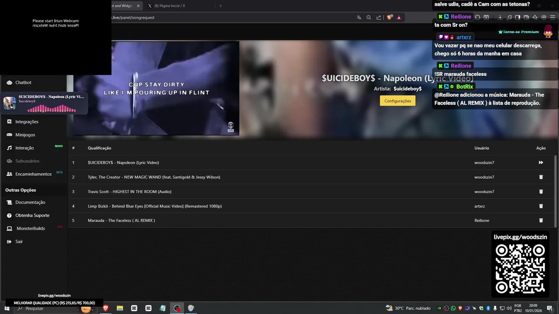Delete Travis Scott HIGHEST IN THE ROOM request
The height and width of the screenshot is (314, 559).
pos(541,191)
